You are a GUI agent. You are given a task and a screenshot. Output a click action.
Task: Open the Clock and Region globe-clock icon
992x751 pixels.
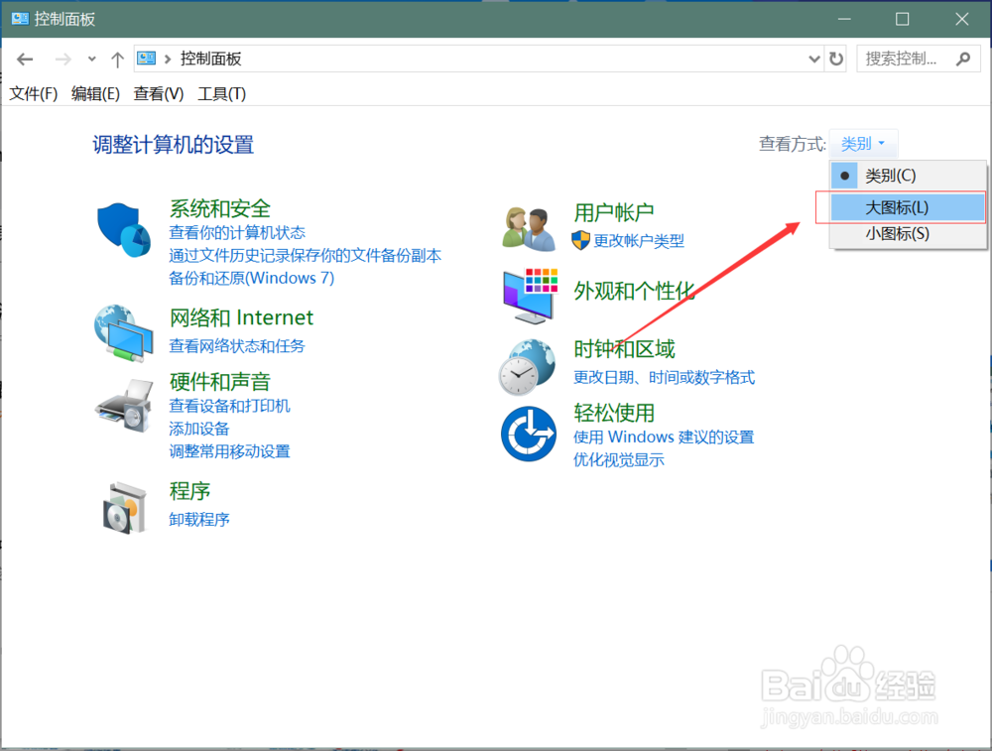coord(528,367)
